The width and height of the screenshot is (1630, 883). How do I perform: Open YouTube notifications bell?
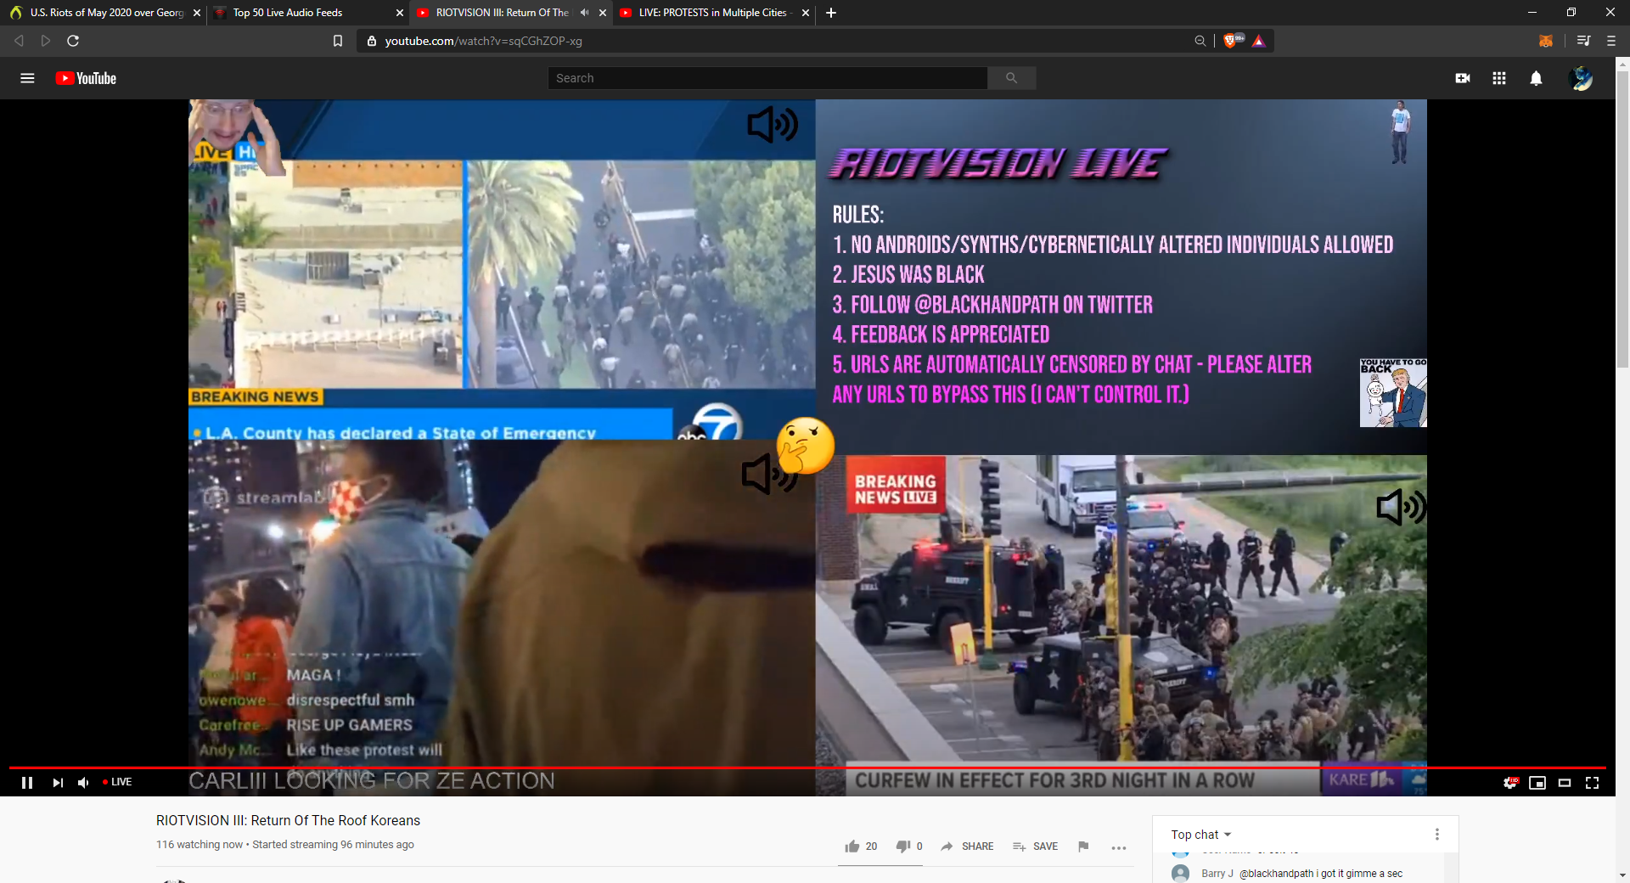tap(1536, 78)
